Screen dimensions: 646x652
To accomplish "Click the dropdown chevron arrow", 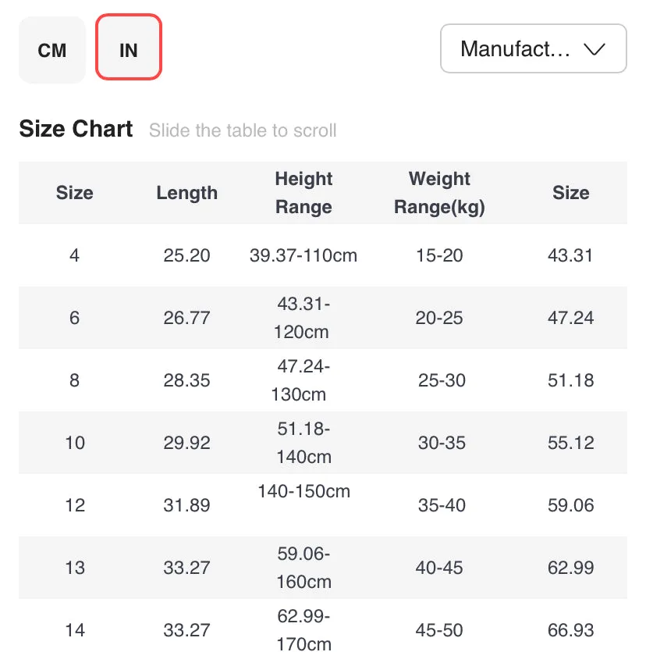I will coord(594,49).
